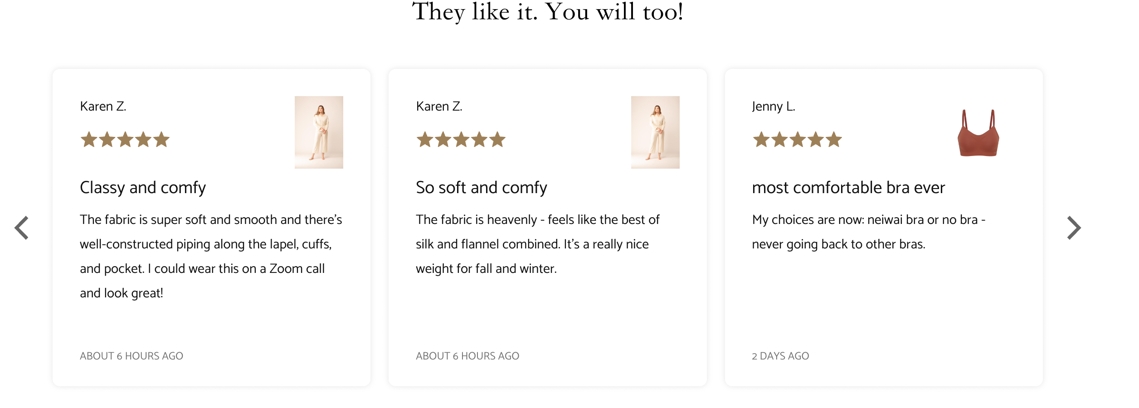Click reviewer name Jenny L.
Image resolution: width=1139 pixels, height=408 pixels.
[774, 107]
